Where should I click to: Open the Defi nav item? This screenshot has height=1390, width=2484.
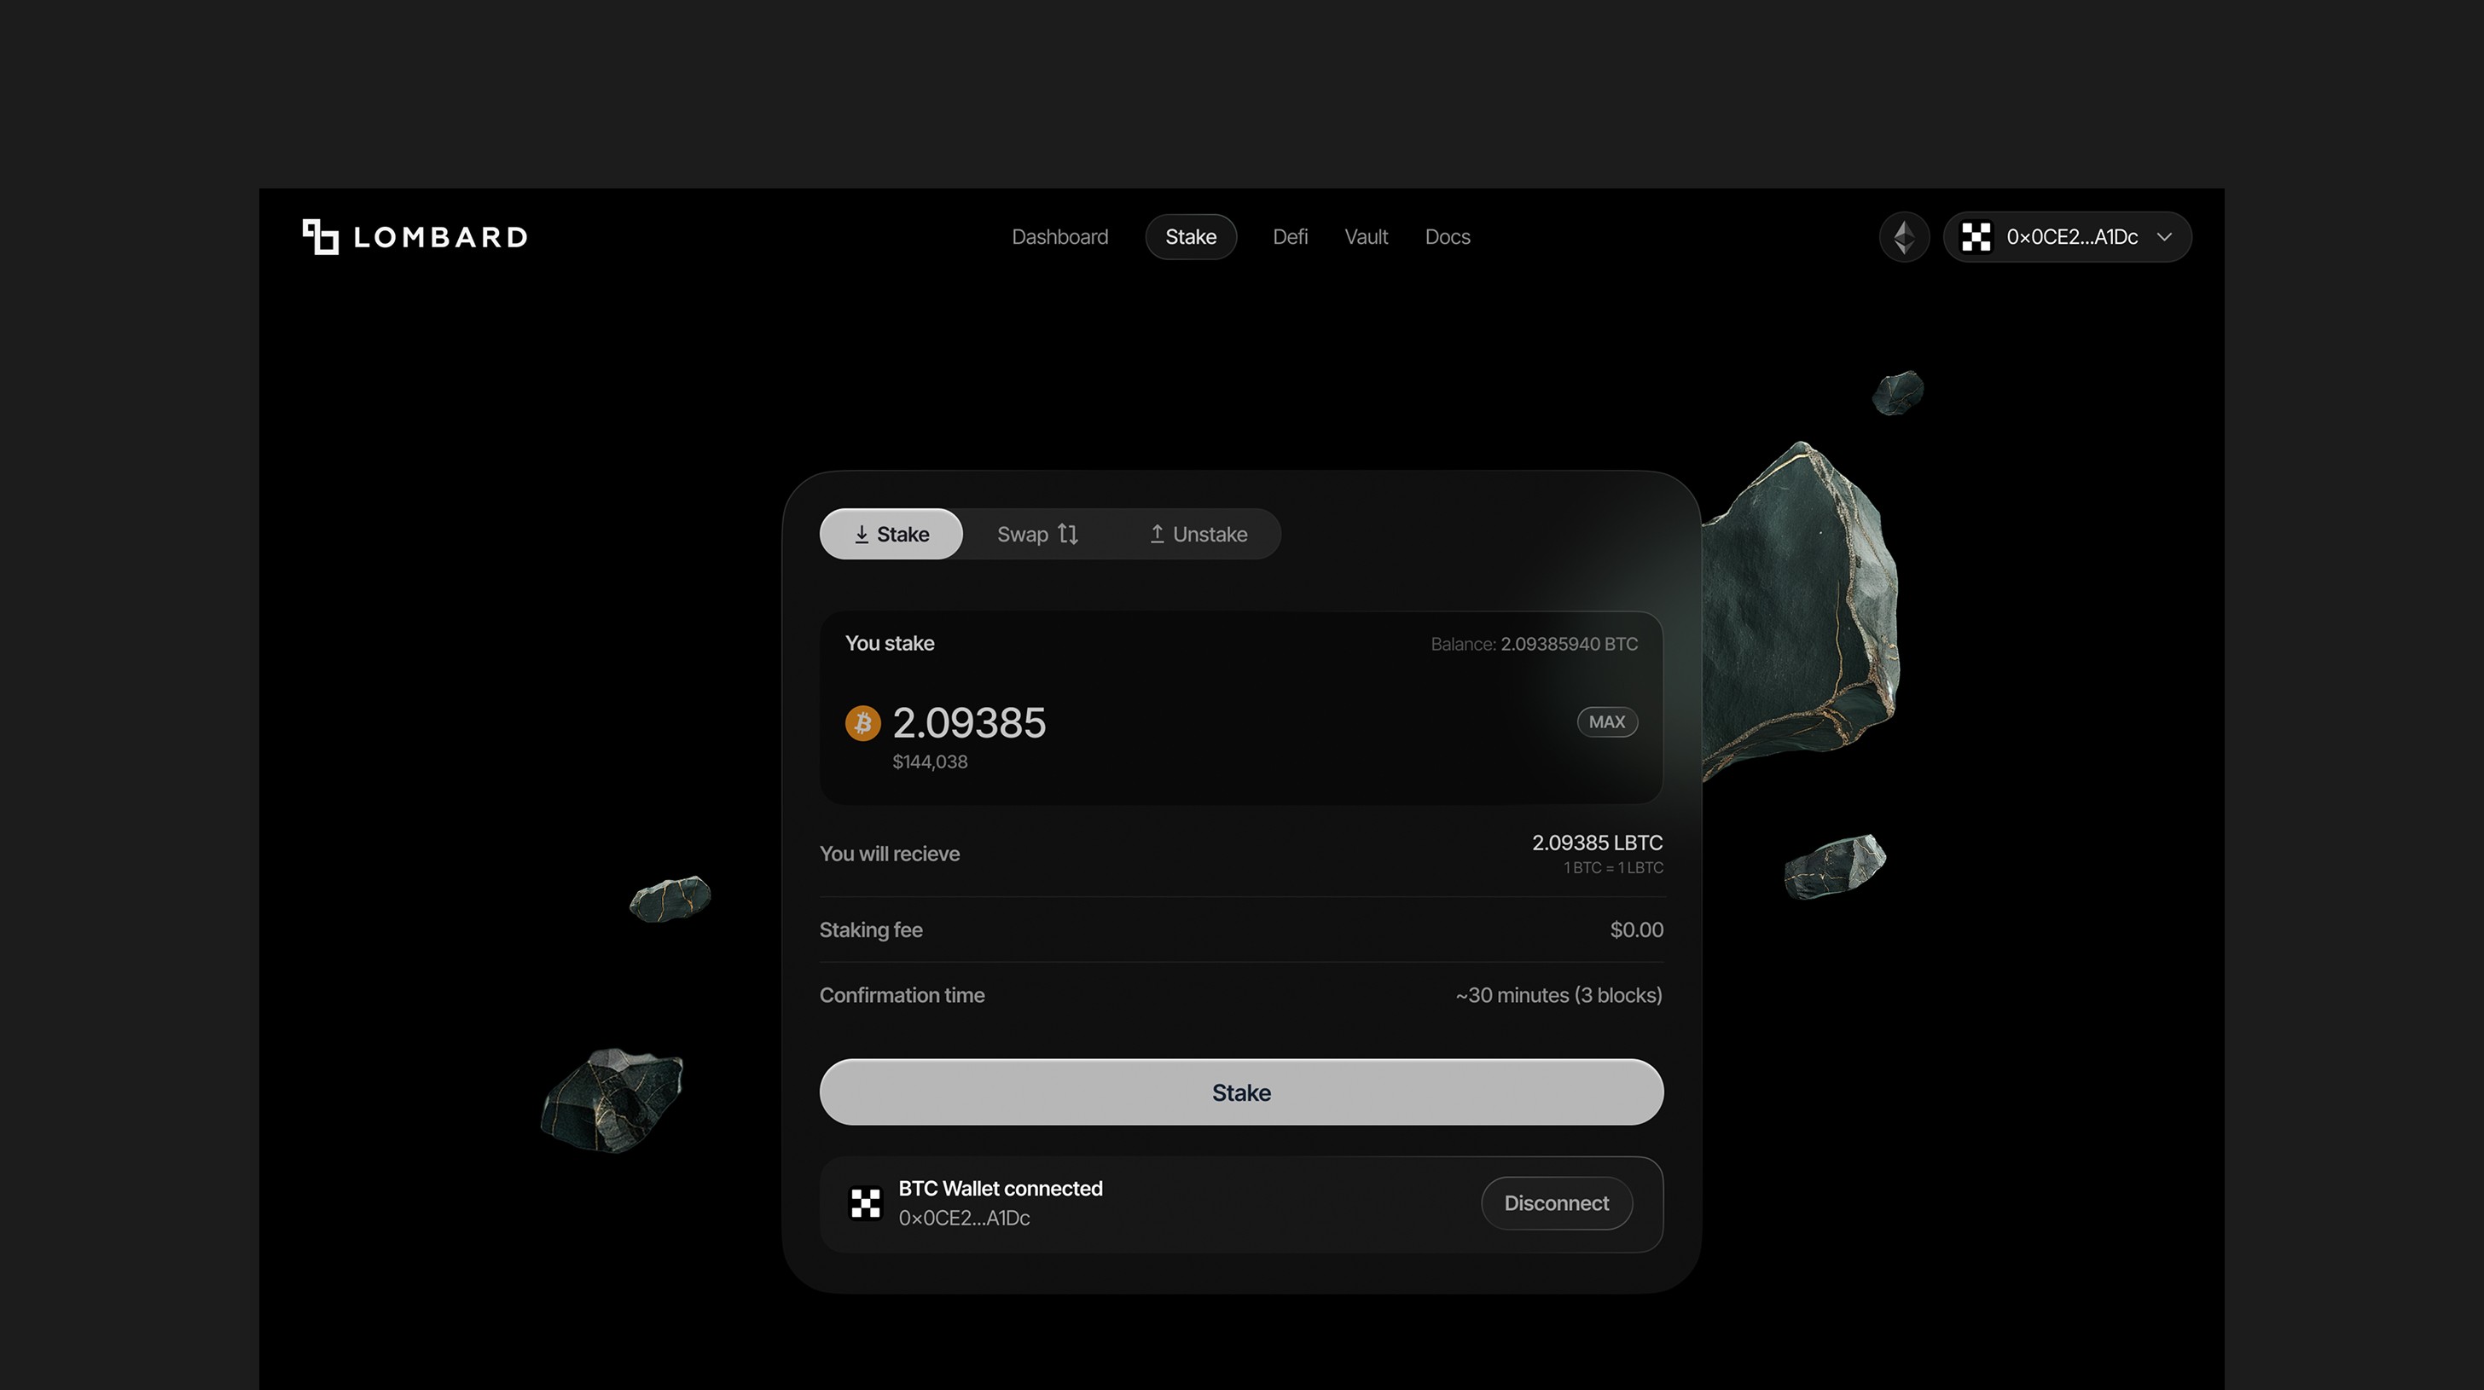[x=1291, y=237]
